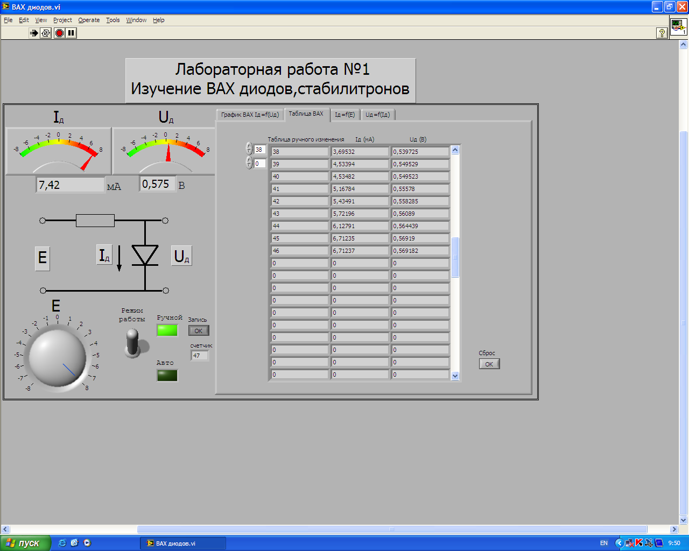
Task: Click table cell 0,569182
Action: click(420, 251)
